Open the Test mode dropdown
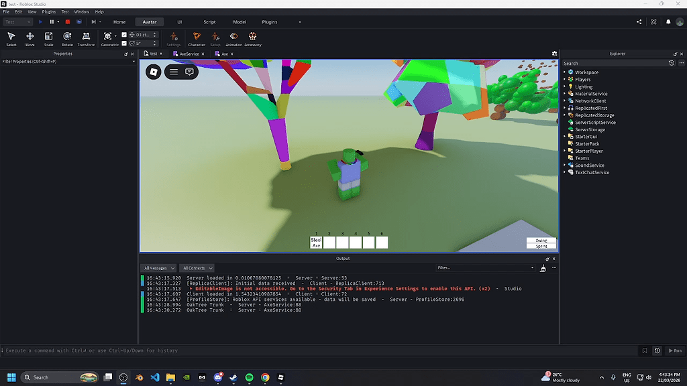 (x=18, y=22)
